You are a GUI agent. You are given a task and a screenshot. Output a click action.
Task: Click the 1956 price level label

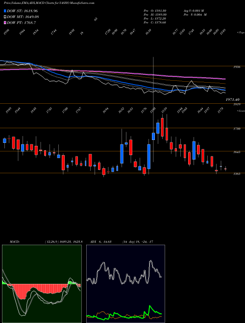[x=237, y=67]
